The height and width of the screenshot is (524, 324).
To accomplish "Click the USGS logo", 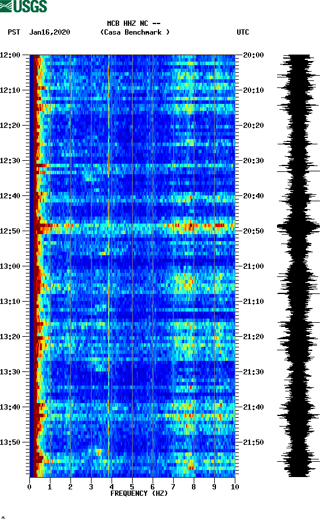I will pos(23,6).
